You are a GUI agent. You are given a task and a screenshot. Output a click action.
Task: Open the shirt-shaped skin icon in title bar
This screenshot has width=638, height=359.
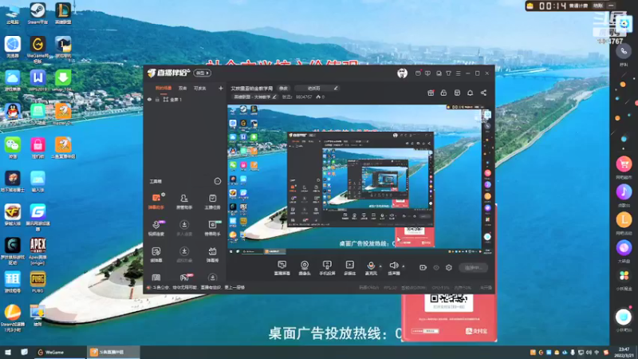point(448,73)
